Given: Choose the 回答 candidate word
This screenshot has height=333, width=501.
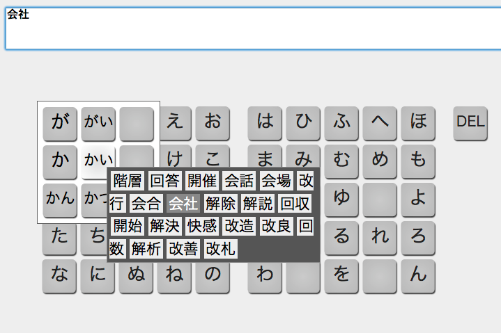Looking at the screenshot, I should tap(165, 181).
